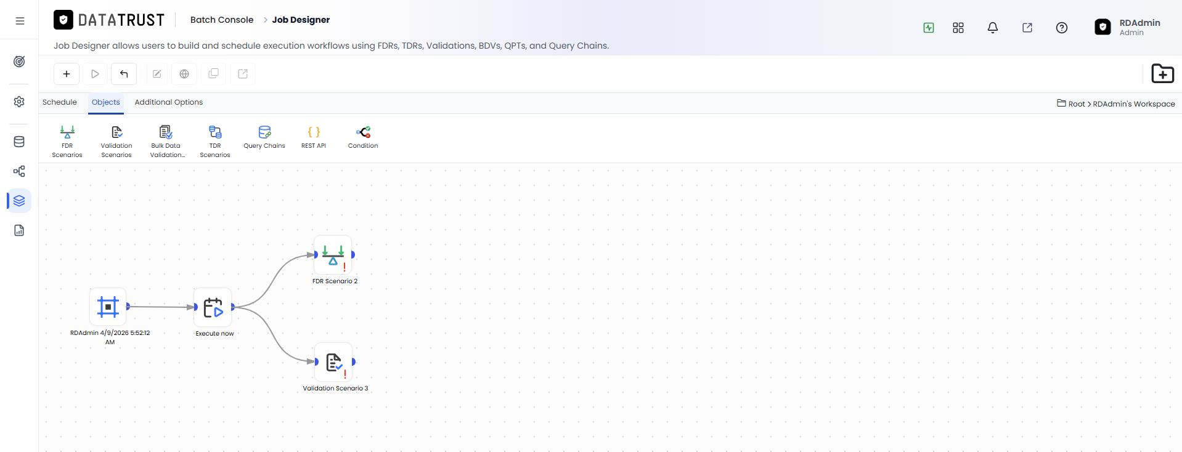
Task: Click the new folder icon
Action: 1162,73
